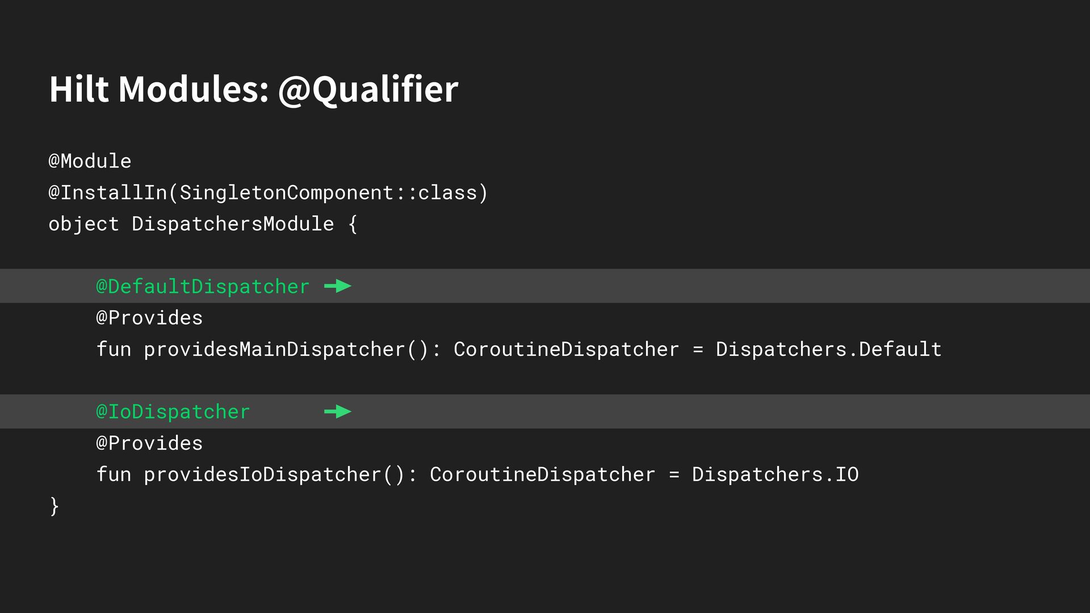Select the @Module annotation

click(90, 161)
